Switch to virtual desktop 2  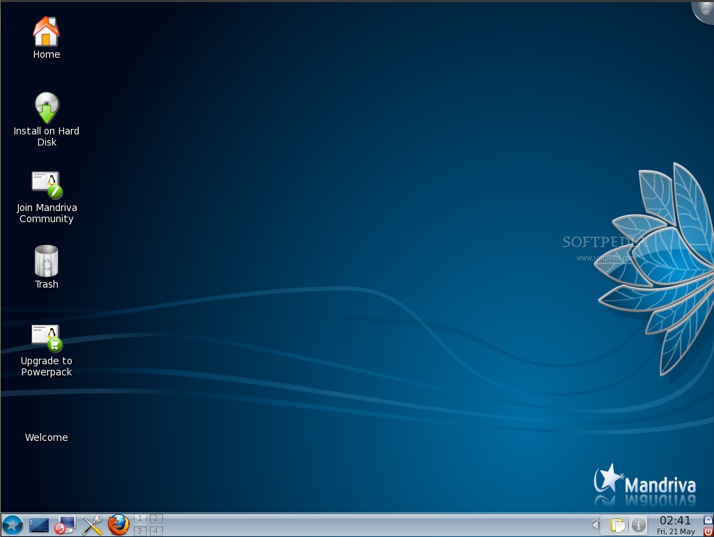click(156, 519)
